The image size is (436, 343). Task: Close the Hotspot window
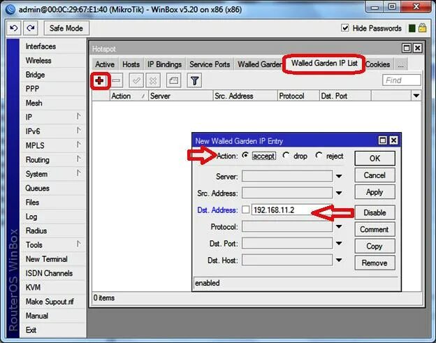[417, 48]
